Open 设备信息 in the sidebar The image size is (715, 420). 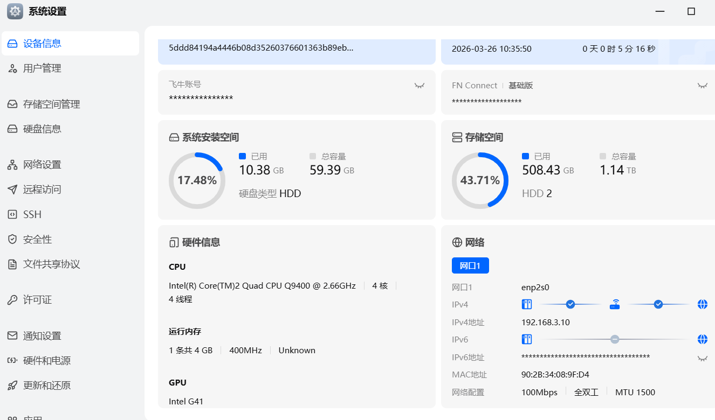pyautogui.click(x=70, y=44)
